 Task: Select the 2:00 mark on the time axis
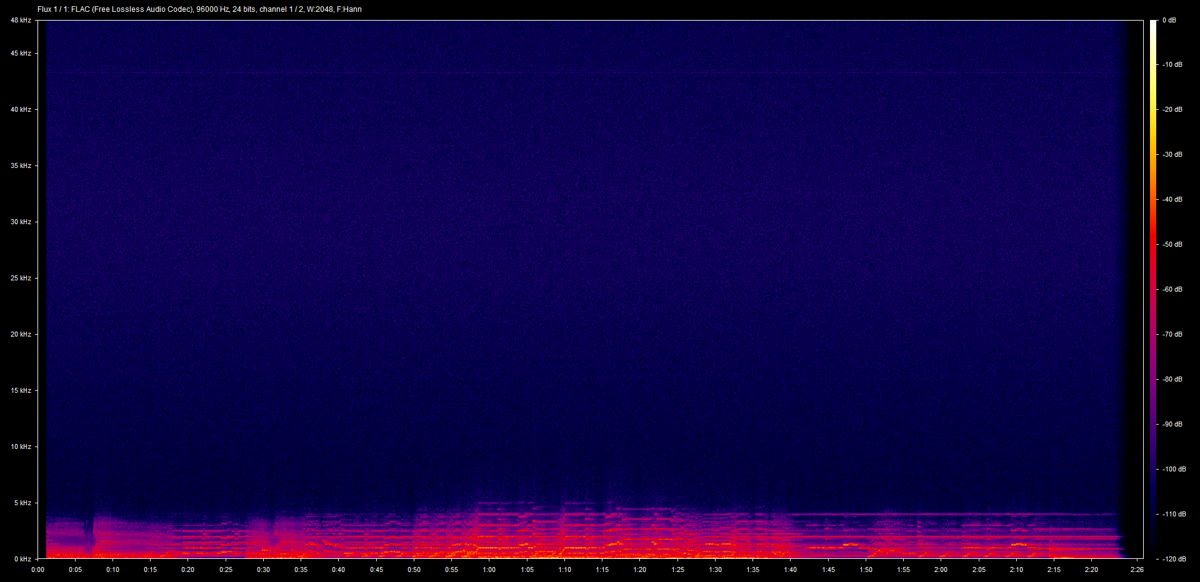tap(941, 570)
